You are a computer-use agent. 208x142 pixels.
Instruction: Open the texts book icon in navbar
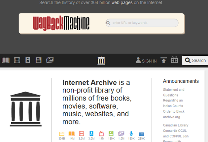[6, 60]
